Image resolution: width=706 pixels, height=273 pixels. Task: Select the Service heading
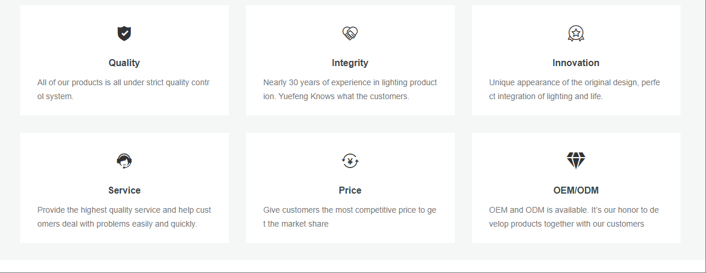[x=124, y=190]
